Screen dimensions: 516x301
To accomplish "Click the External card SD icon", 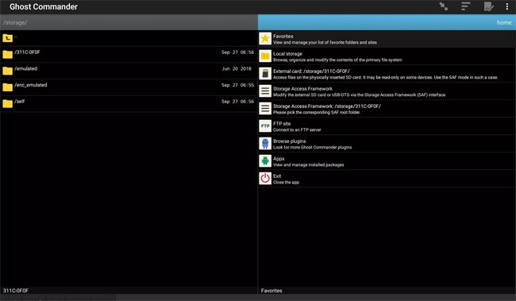I will 265,74.
